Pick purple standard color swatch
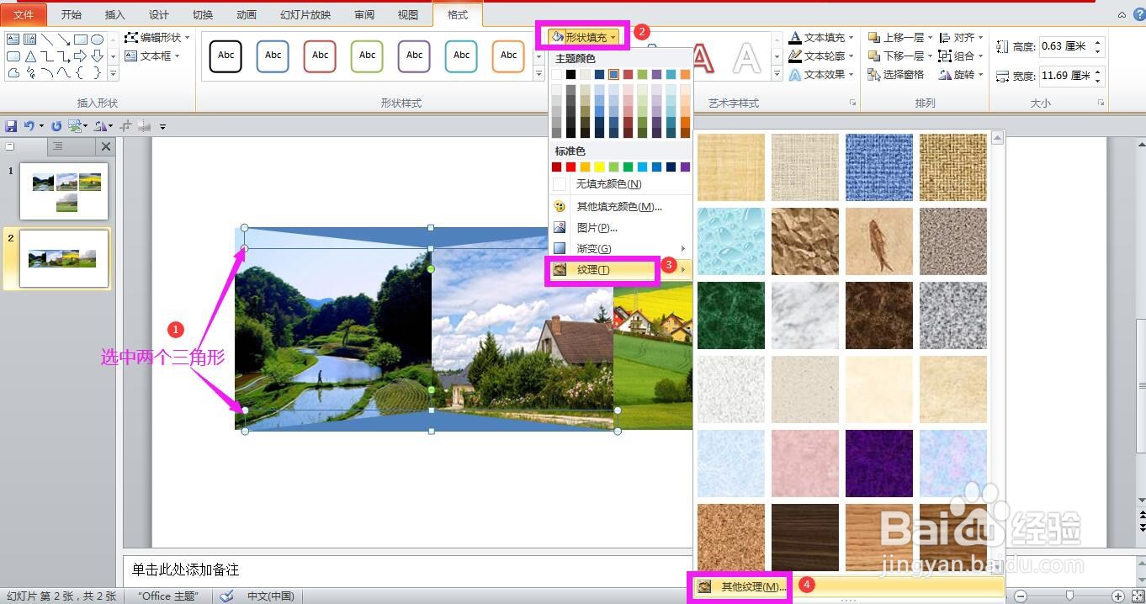The width and height of the screenshot is (1146, 604). [685, 167]
